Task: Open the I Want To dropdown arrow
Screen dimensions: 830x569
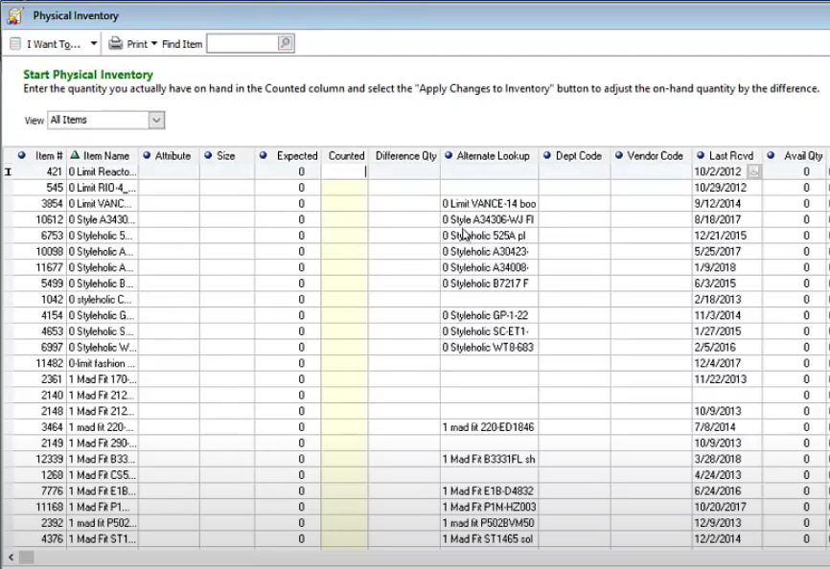Action: 93,44
